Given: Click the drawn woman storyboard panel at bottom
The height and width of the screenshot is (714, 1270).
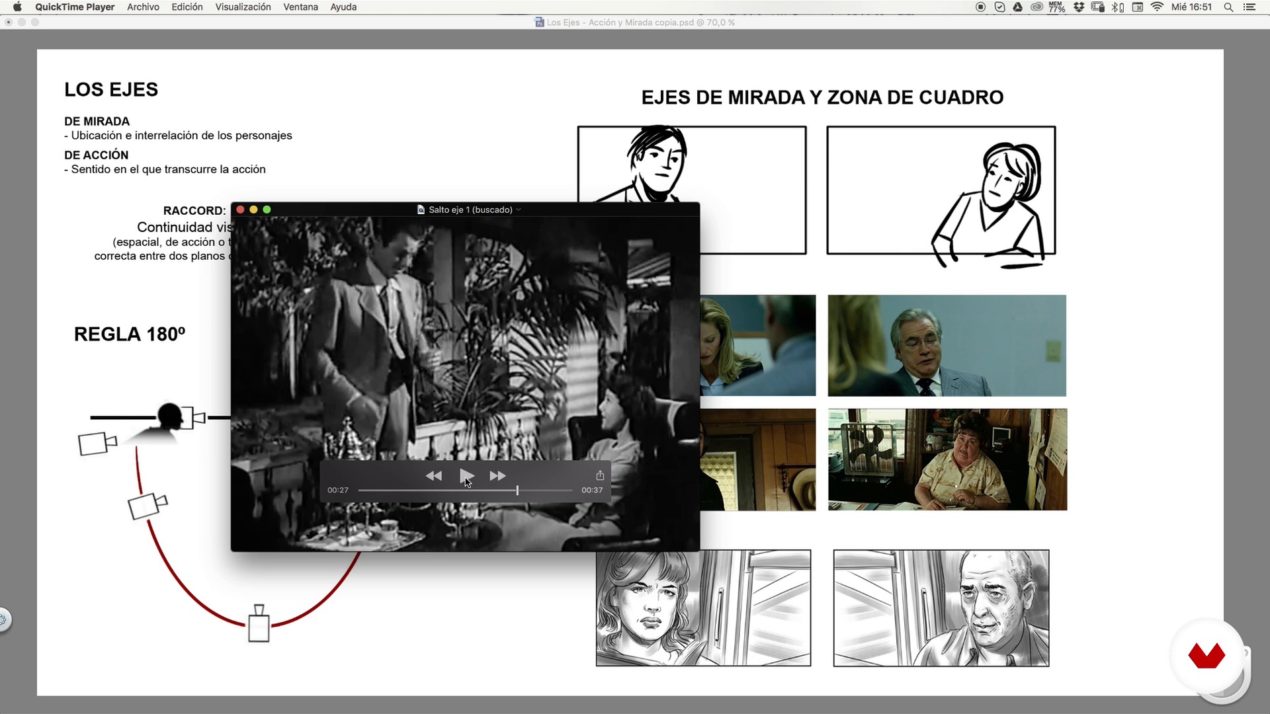Looking at the screenshot, I should point(703,608).
